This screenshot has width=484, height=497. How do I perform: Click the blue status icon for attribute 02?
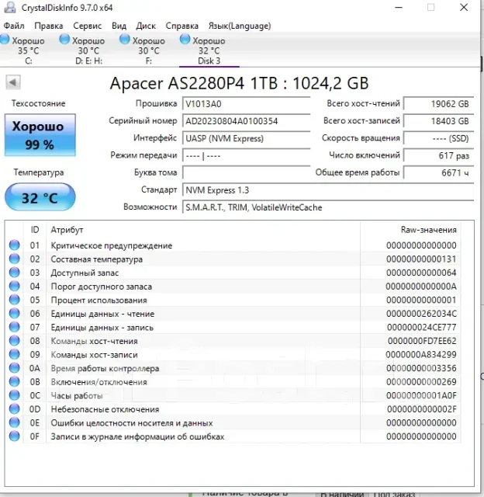[x=14, y=259]
